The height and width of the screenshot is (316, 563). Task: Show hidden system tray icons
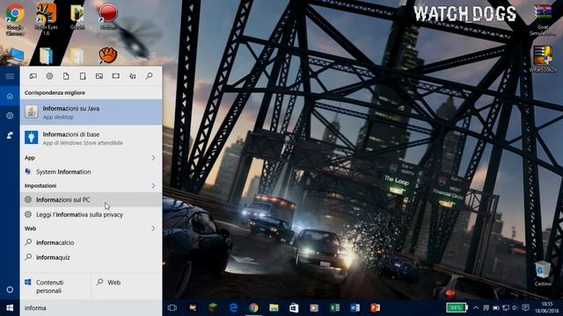[476, 308]
